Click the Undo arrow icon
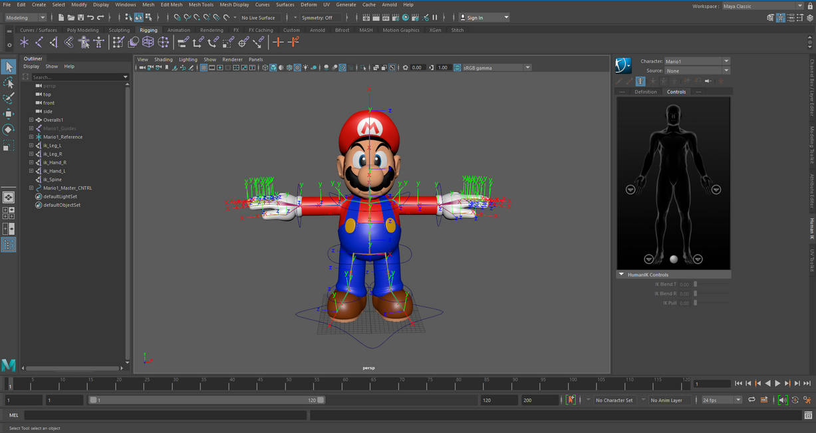Image resolution: width=816 pixels, height=433 pixels. coord(90,17)
